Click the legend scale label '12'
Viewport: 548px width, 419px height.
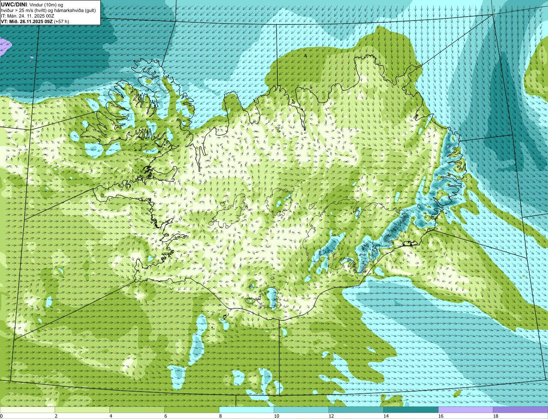331,416
